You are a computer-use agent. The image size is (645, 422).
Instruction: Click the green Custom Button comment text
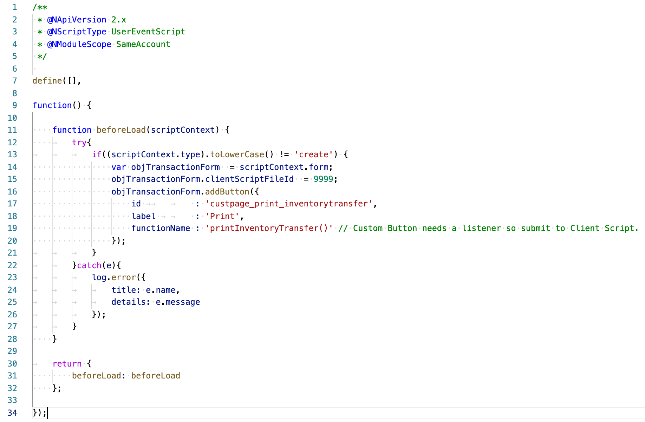click(488, 228)
